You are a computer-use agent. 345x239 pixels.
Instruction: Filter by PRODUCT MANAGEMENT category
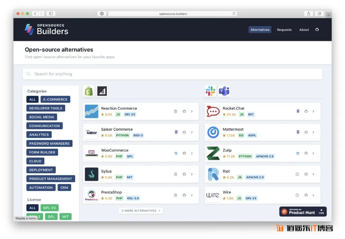click(x=50, y=179)
